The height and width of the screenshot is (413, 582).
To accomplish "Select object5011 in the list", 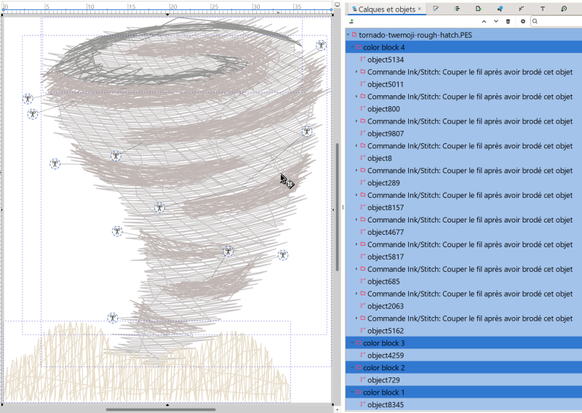I will pos(463,84).
